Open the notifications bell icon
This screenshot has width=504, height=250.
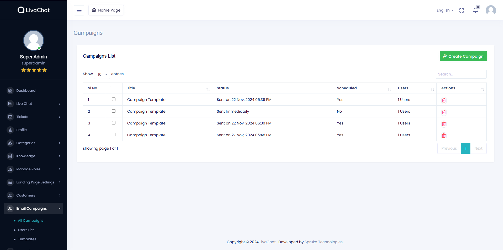coord(475,10)
